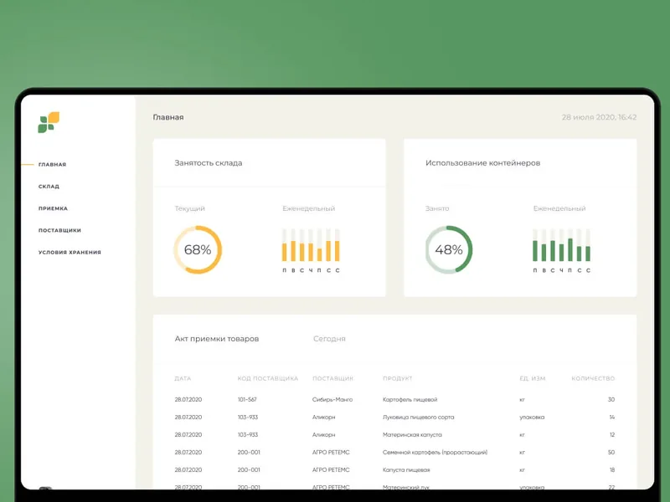Screen dimensions: 670x502
Task: Click the Занято label
Action: [437, 208]
